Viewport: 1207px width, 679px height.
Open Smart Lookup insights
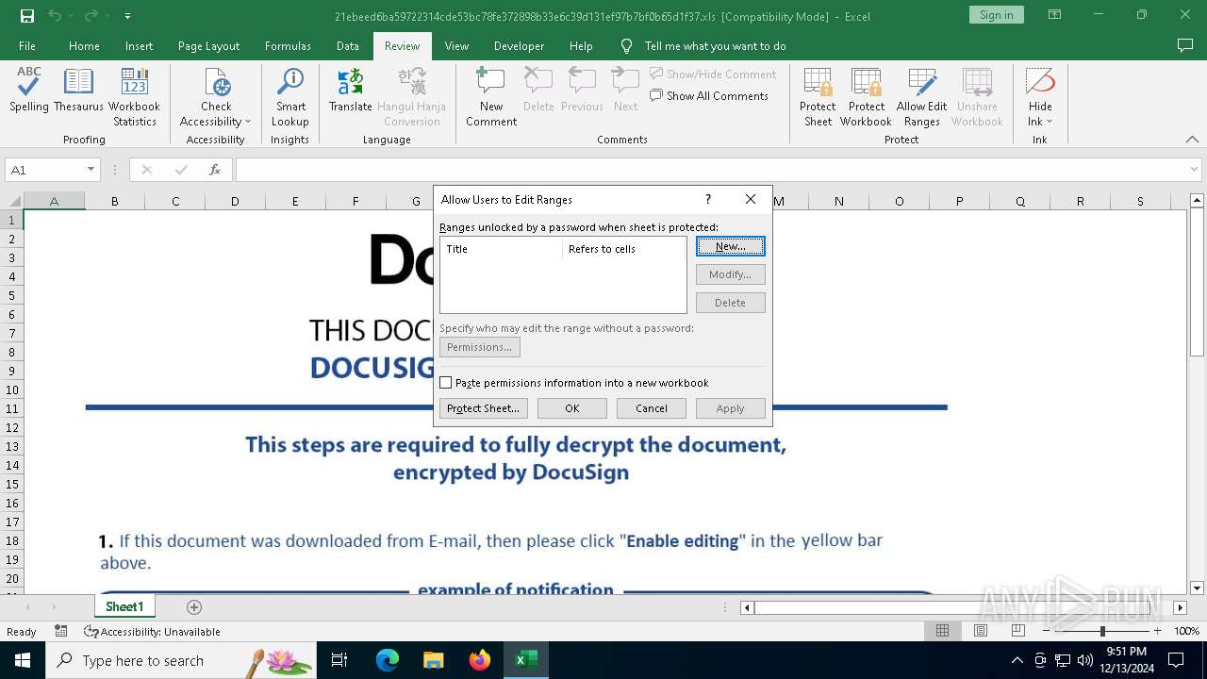(290, 97)
